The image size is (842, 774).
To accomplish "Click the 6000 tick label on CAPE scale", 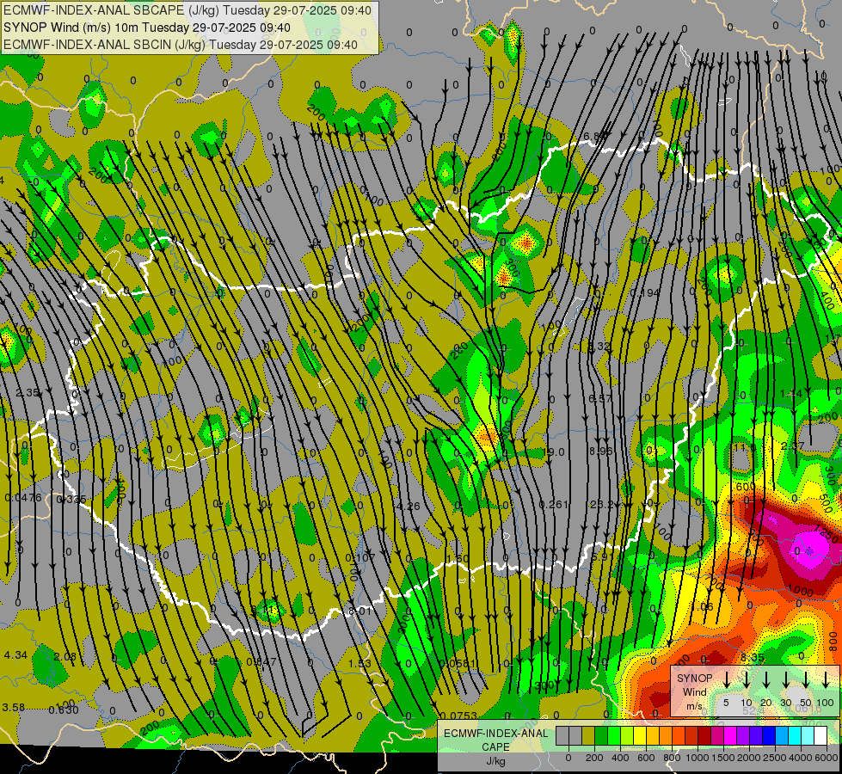I will pos(827,758).
